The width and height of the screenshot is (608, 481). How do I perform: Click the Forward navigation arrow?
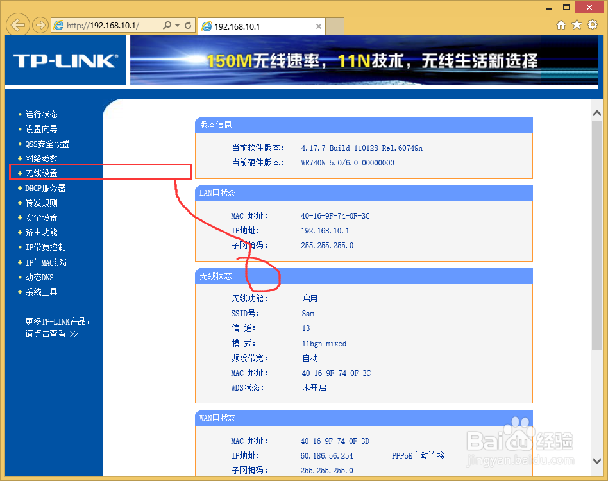tap(38, 24)
